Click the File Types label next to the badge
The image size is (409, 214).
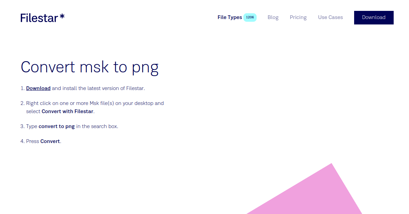point(229,17)
